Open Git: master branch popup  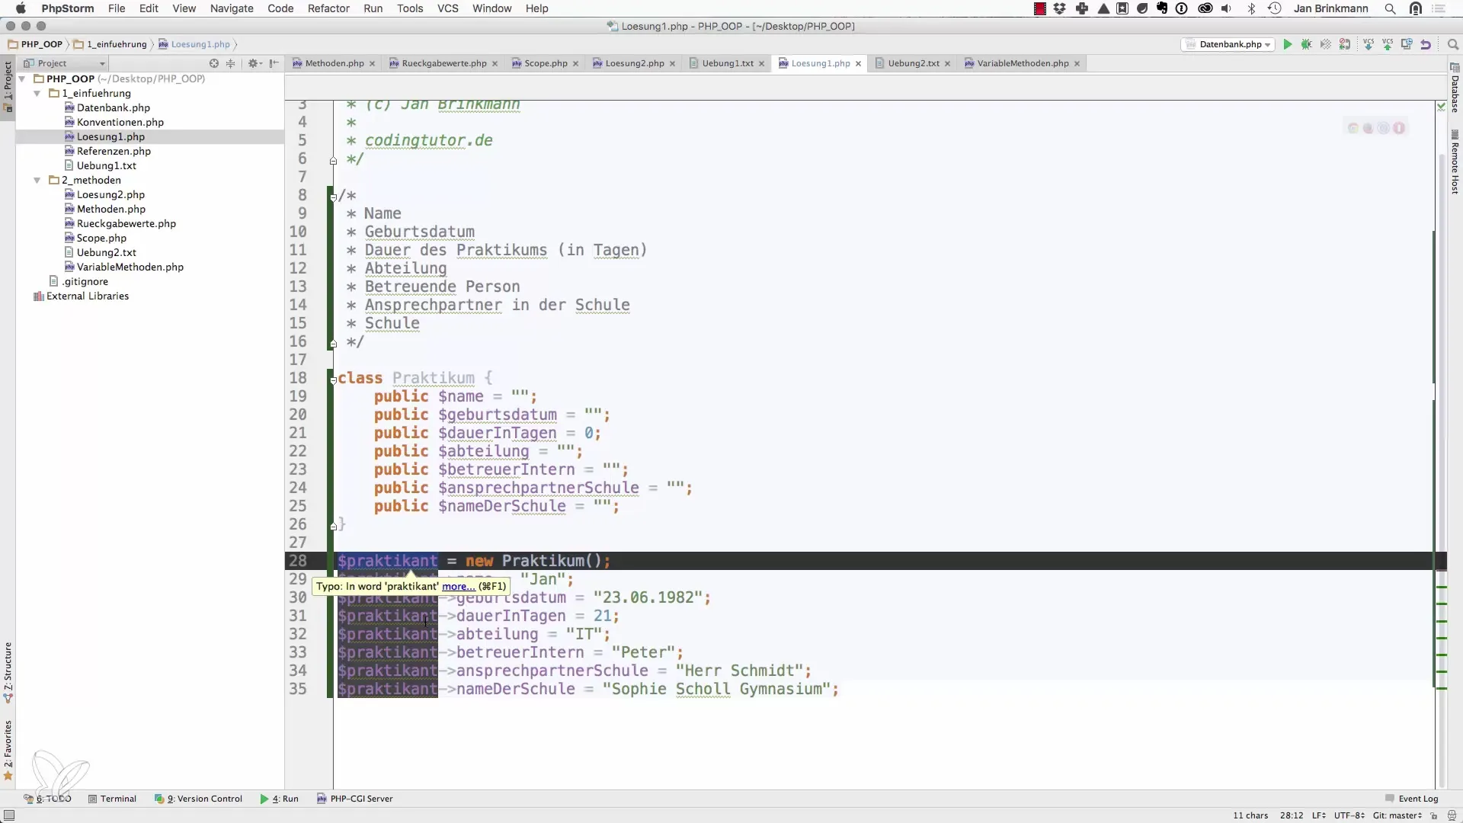(1397, 815)
